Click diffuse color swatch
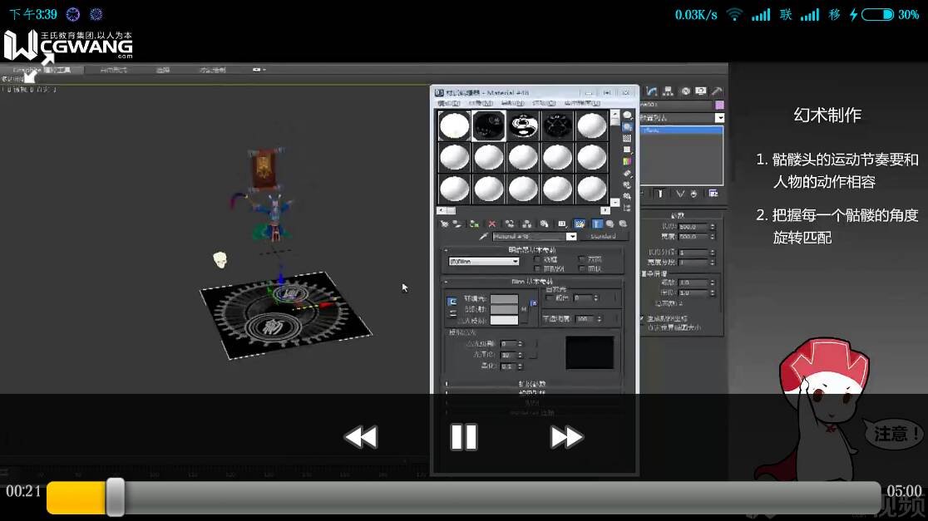 click(x=504, y=309)
